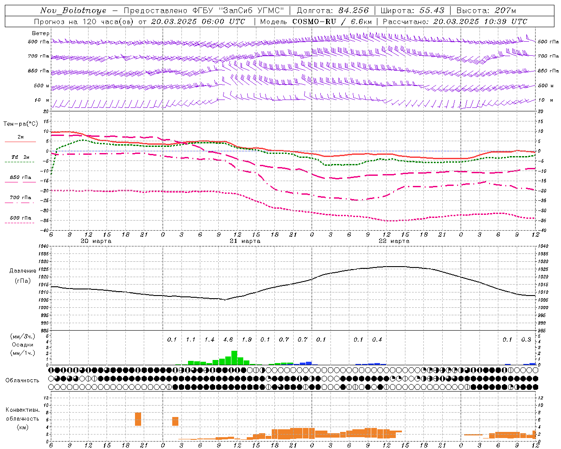Click the 0.4 precipitation total value
The width and height of the screenshot is (561, 449).
click(x=377, y=339)
